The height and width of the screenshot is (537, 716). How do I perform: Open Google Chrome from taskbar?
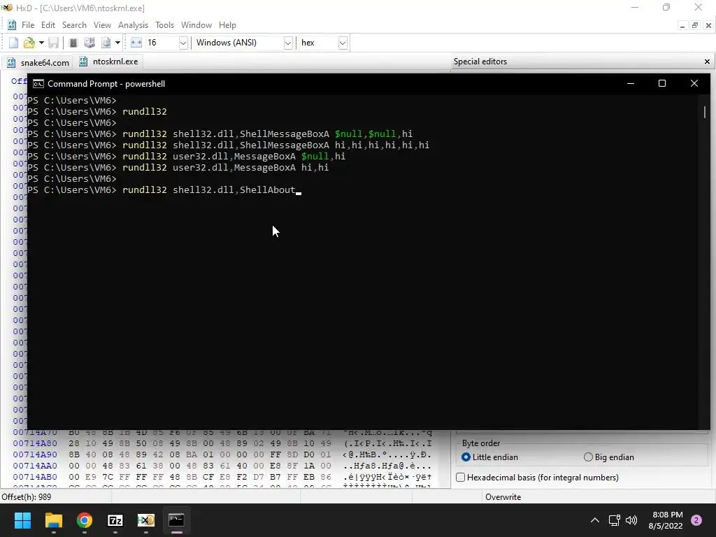85,520
